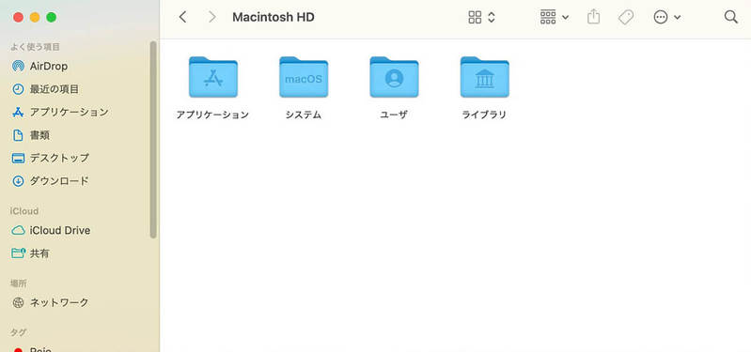This screenshot has height=352, width=751.
Task: Click the Share toolbar icon
Action: tap(593, 17)
